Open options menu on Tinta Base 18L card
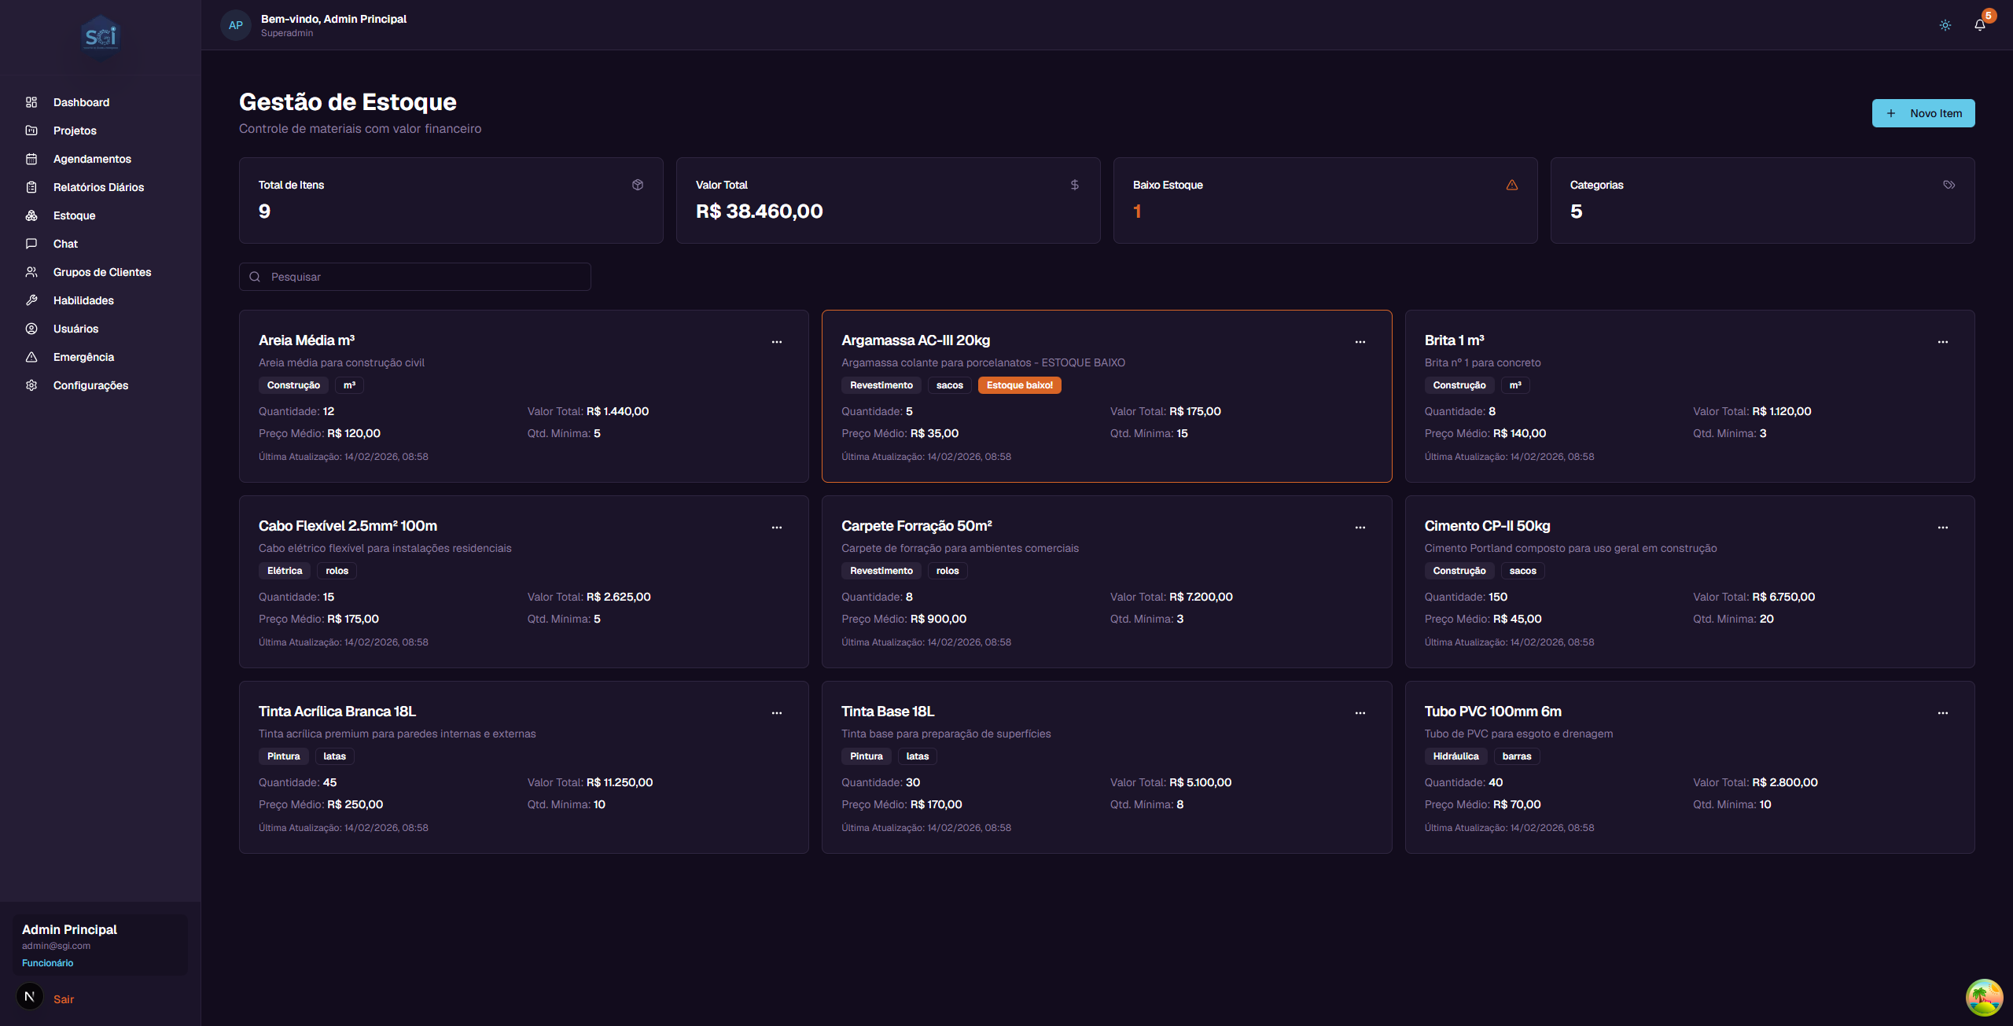This screenshot has height=1026, width=2013. point(1360,713)
